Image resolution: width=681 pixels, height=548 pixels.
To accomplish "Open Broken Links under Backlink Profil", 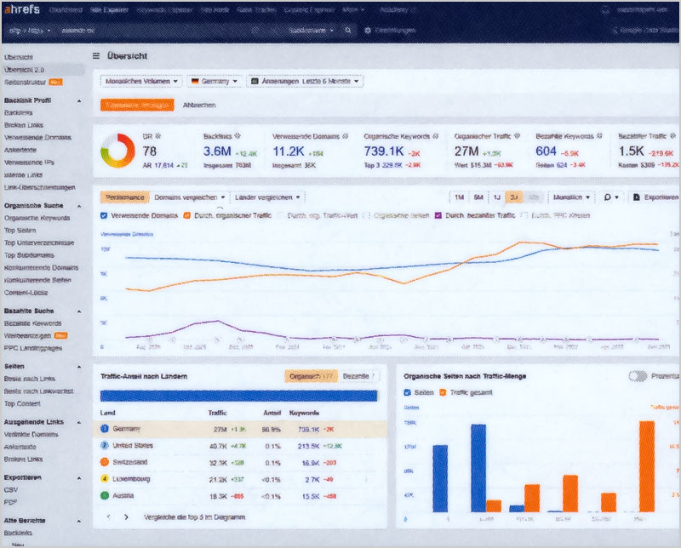I will 24,125.
